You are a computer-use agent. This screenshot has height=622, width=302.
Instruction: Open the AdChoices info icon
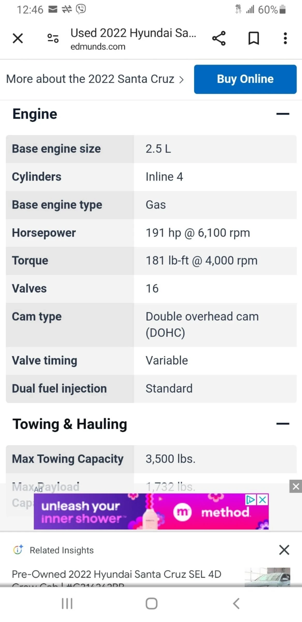tap(250, 499)
